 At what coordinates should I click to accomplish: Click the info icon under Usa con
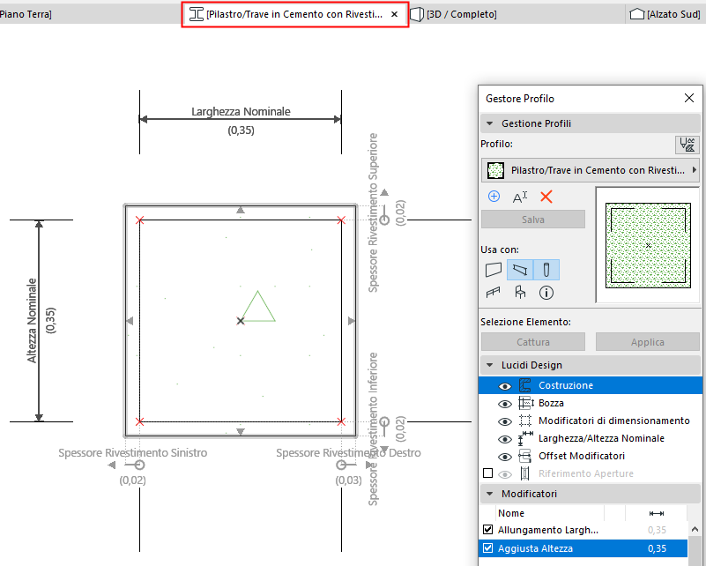pyautogui.click(x=546, y=292)
